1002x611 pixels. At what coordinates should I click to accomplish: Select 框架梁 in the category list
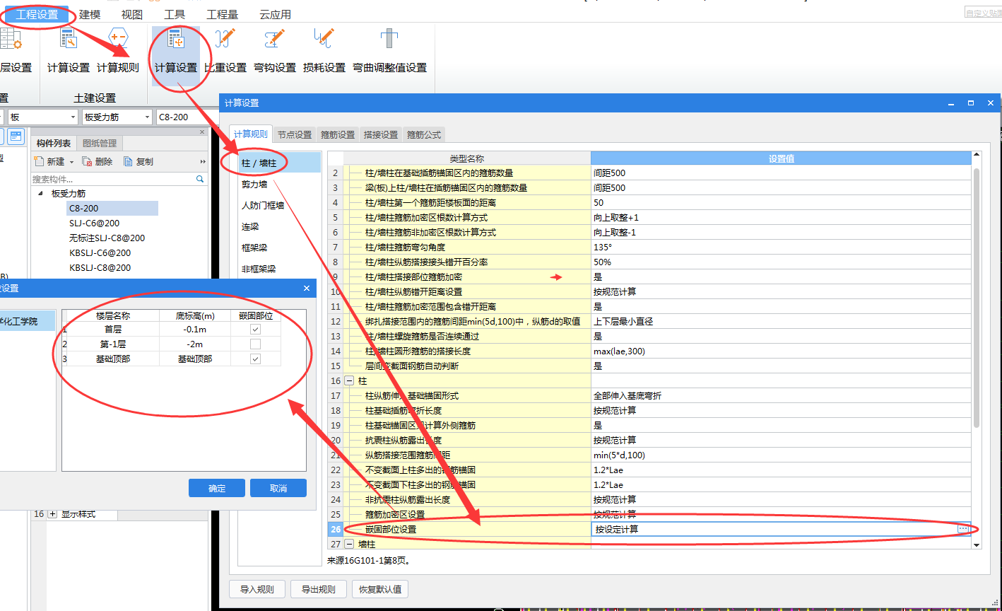[x=279, y=248]
